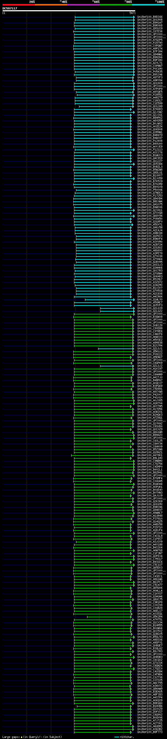Click the green alignment bar for D0BIZ8
The image size is (167, 739).
click(x=104, y=326)
